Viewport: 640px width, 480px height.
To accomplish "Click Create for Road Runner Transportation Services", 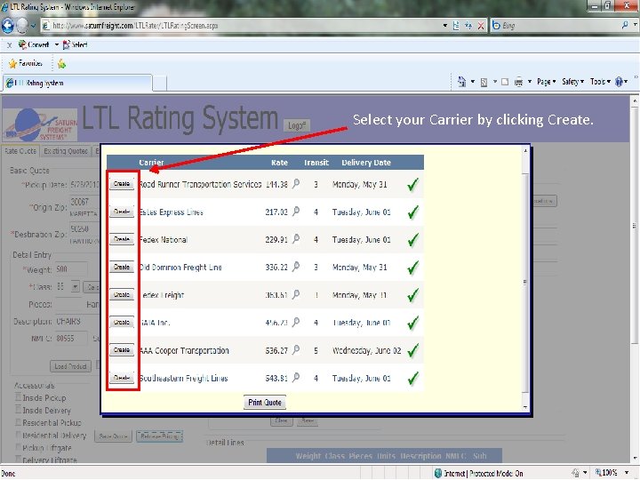I will [x=122, y=184].
